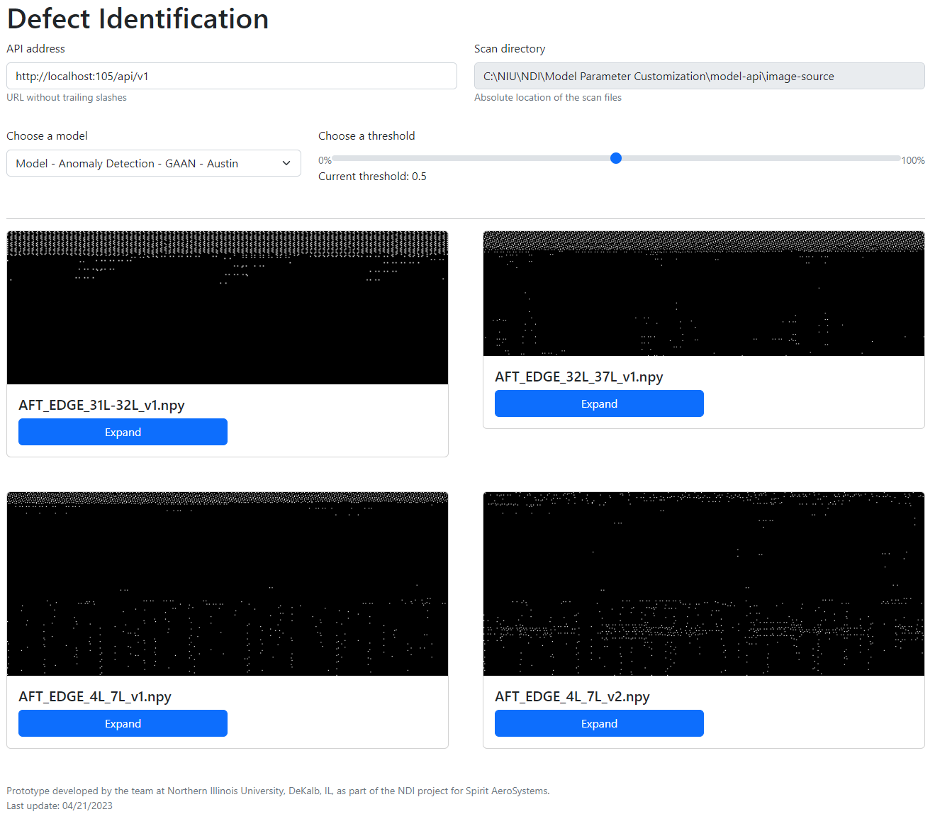Click the 'Choose a threshold' label
Screen dimensions: 935x819
366,136
